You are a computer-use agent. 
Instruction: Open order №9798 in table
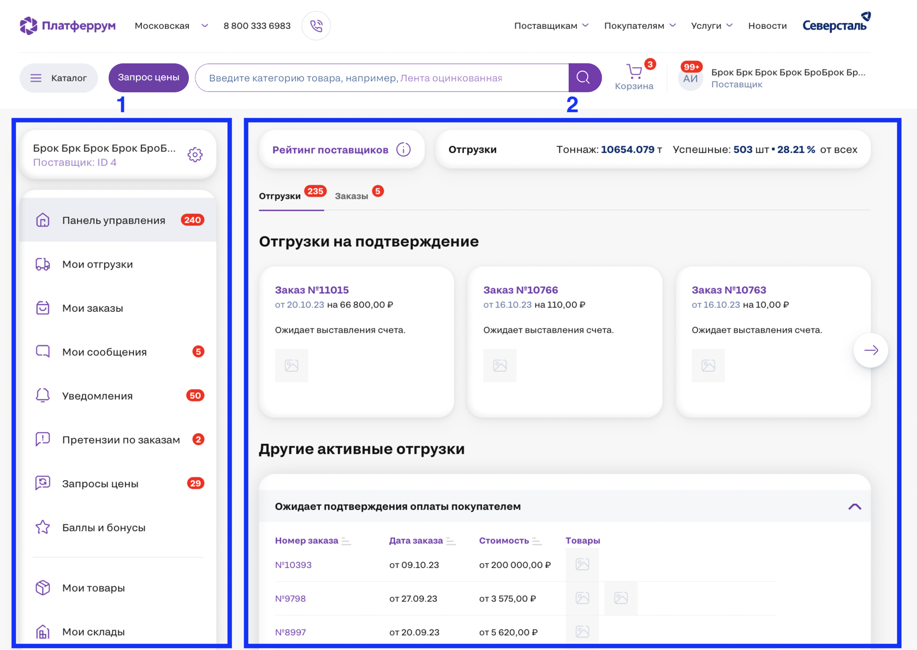[x=290, y=599]
